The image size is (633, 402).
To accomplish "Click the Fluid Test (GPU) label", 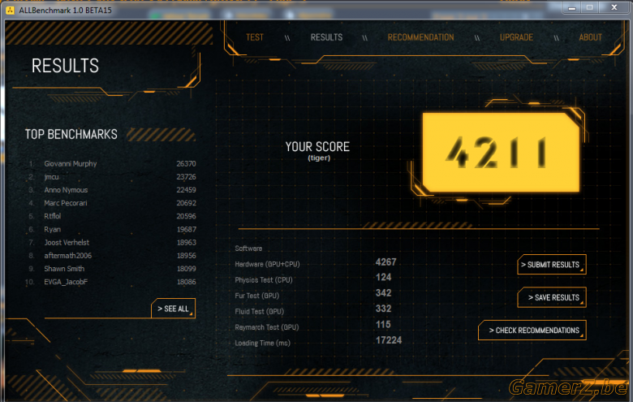I will pos(259,312).
